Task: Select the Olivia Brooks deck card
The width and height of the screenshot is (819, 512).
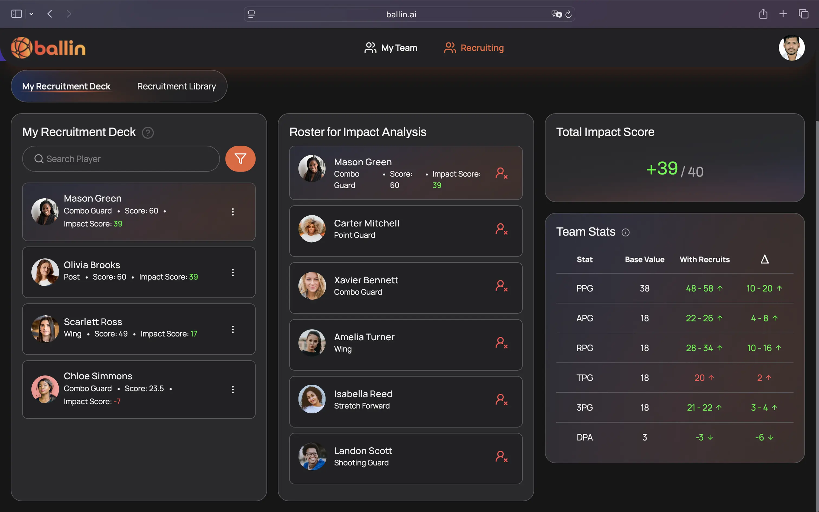Action: coord(139,272)
